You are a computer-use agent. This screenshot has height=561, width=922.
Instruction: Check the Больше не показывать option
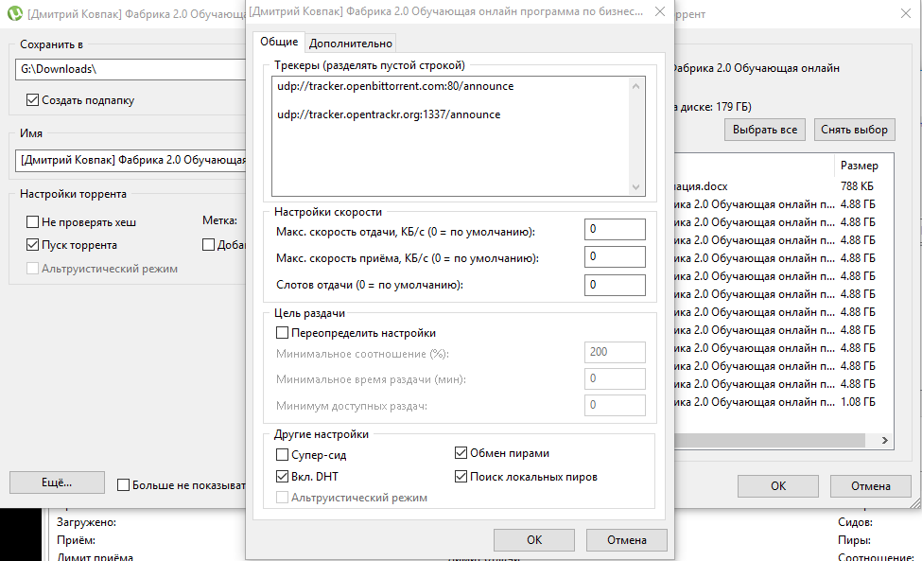[x=123, y=484]
